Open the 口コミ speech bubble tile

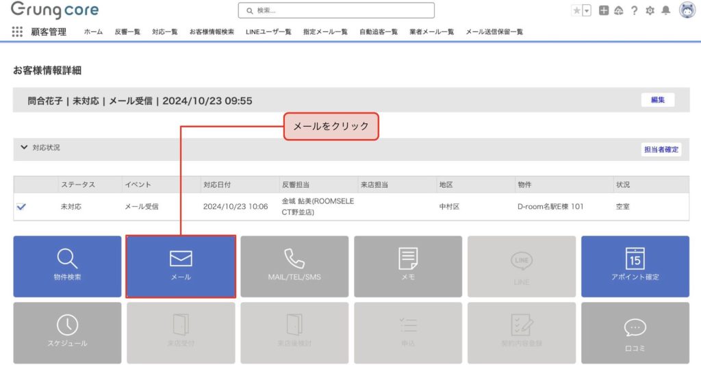tap(635, 332)
